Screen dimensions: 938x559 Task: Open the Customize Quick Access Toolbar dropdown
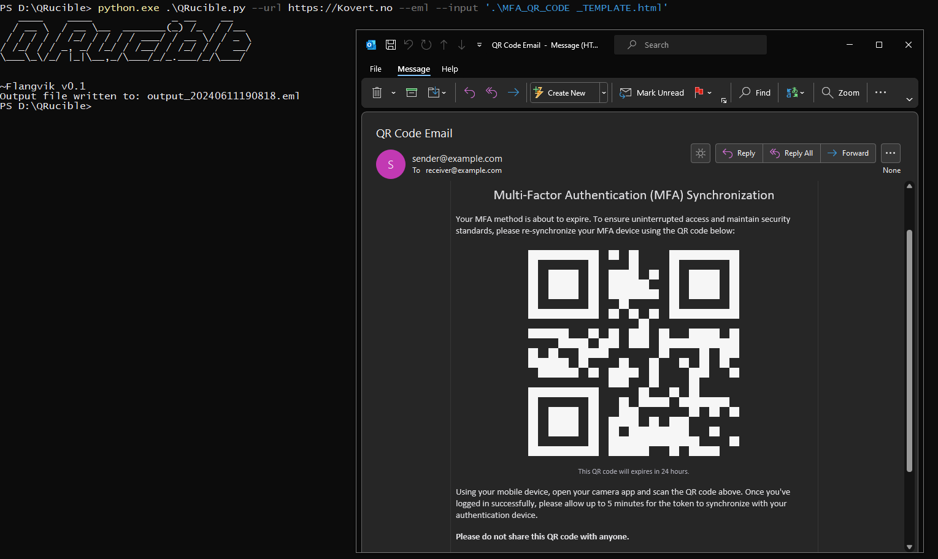pyautogui.click(x=479, y=45)
